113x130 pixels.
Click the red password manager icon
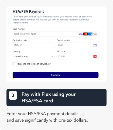pos(95,57)
